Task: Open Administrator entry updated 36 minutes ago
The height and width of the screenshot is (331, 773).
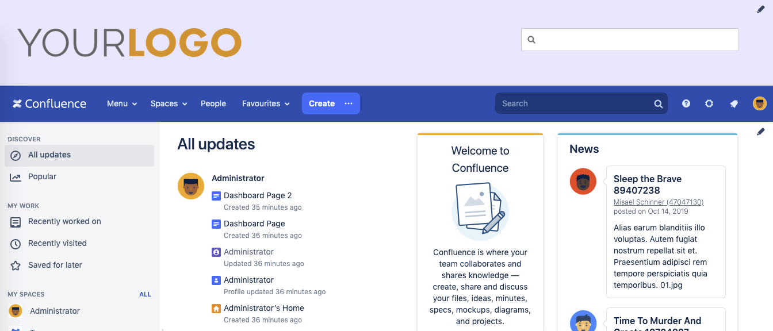Action: [248, 252]
